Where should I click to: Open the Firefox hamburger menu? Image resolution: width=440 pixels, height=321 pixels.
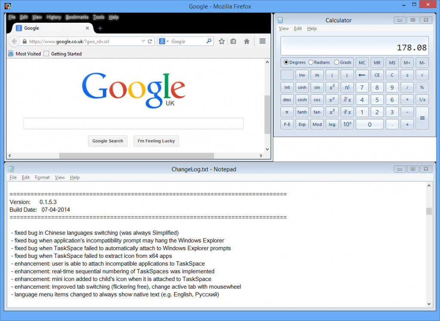coord(263,41)
